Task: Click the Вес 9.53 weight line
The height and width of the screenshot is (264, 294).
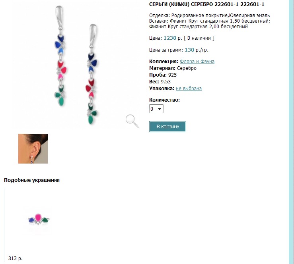Action: 160,81
